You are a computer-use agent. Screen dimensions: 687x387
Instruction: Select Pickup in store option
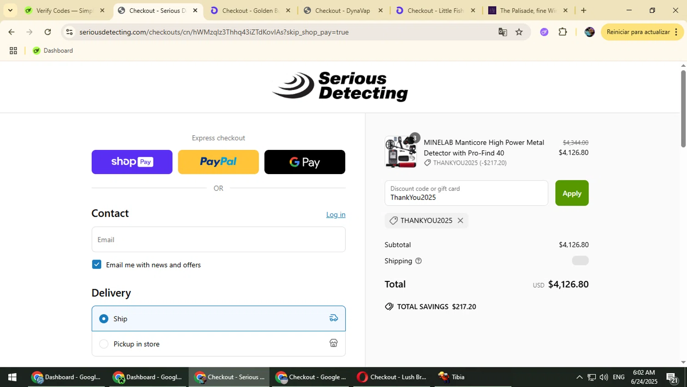click(x=218, y=344)
